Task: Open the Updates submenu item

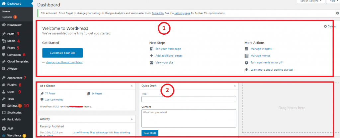Action: point(7,17)
